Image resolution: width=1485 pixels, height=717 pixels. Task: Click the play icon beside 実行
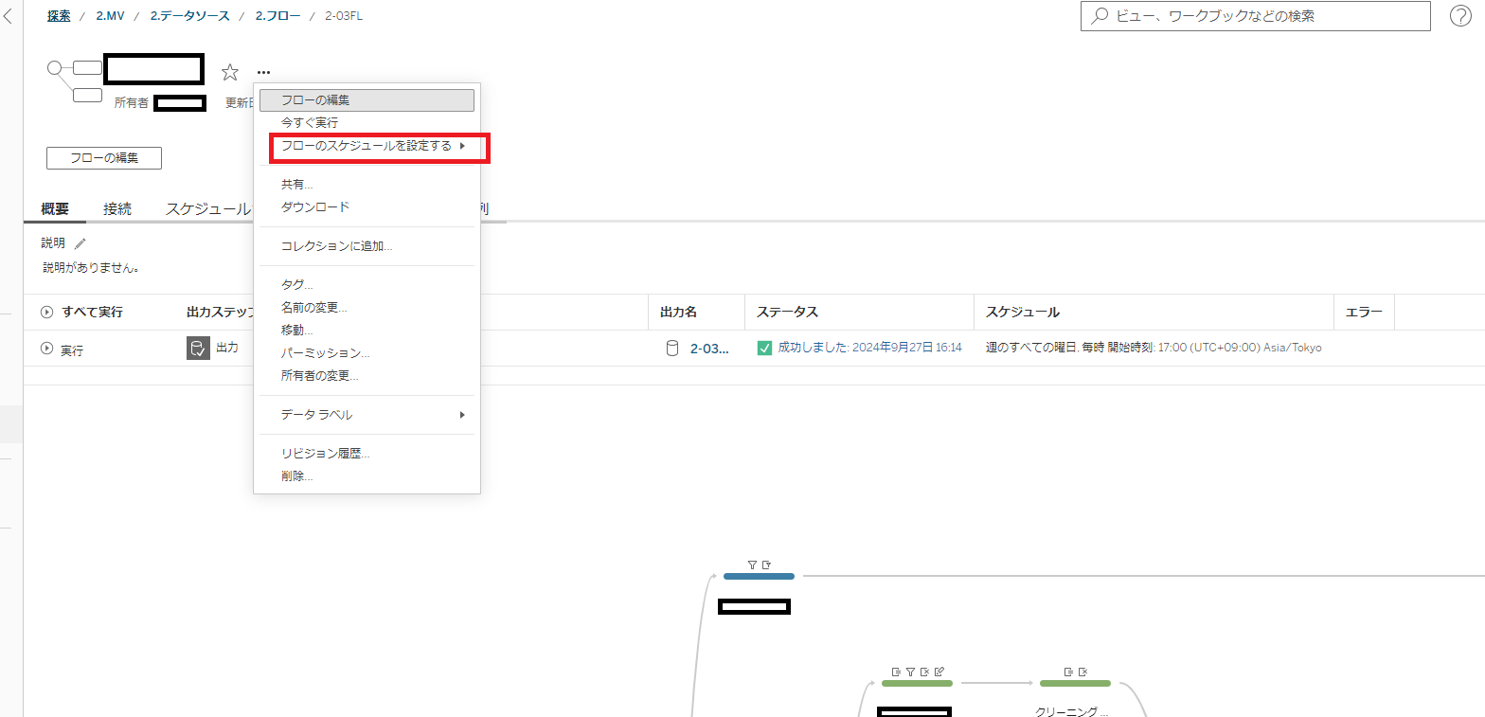[47, 349]
